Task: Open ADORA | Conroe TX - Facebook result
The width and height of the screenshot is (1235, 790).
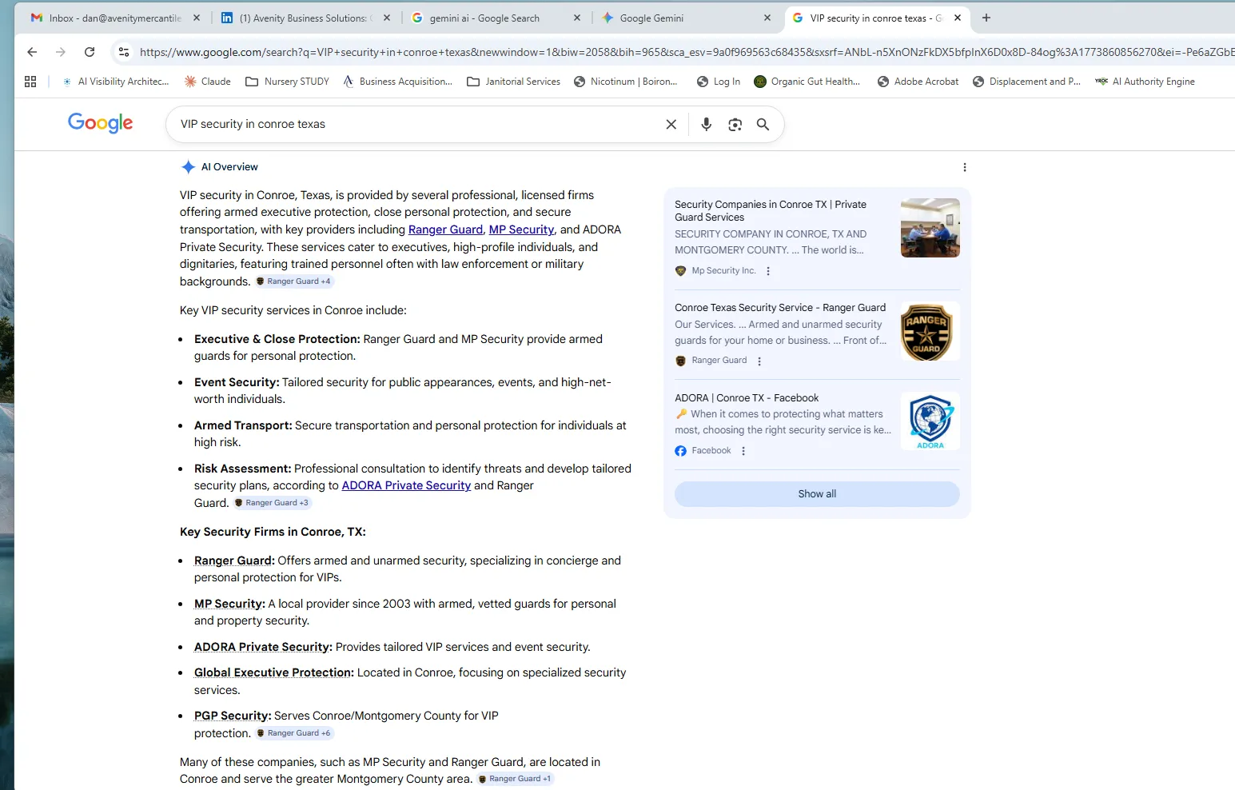Action: click(x=747, y=398)
